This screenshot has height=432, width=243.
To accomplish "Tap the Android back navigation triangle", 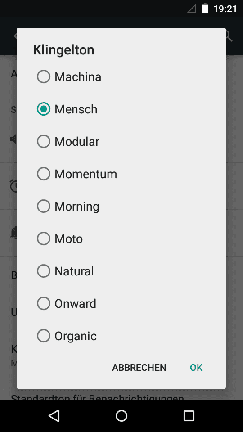I will click(x=54, y=415).
